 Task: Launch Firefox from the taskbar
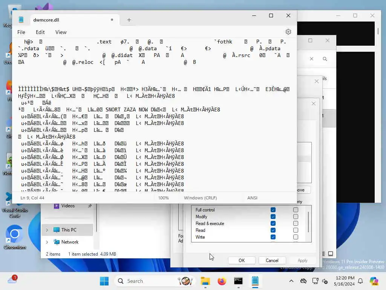[222, 281]
